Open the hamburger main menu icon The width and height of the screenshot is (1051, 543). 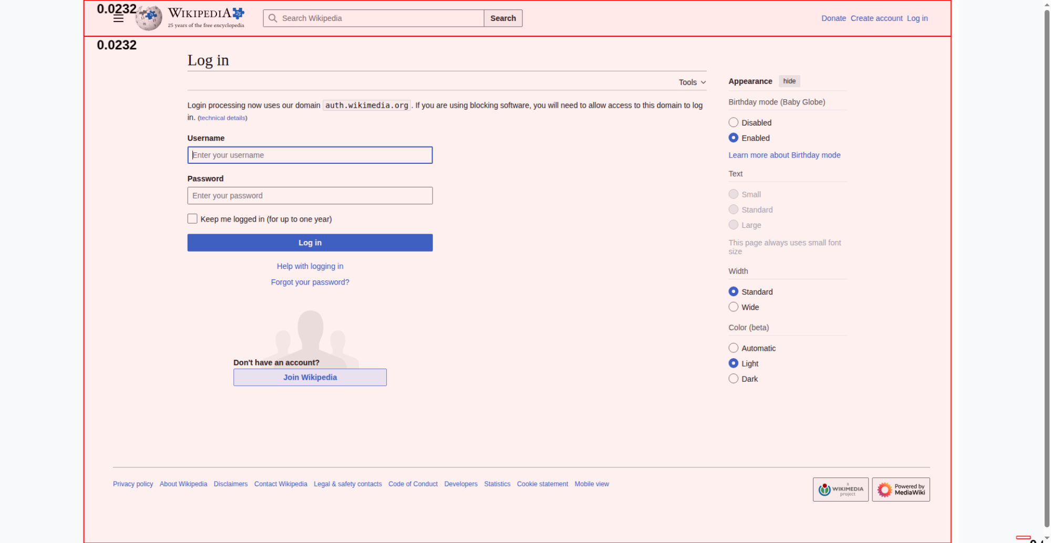coord(118,19)
